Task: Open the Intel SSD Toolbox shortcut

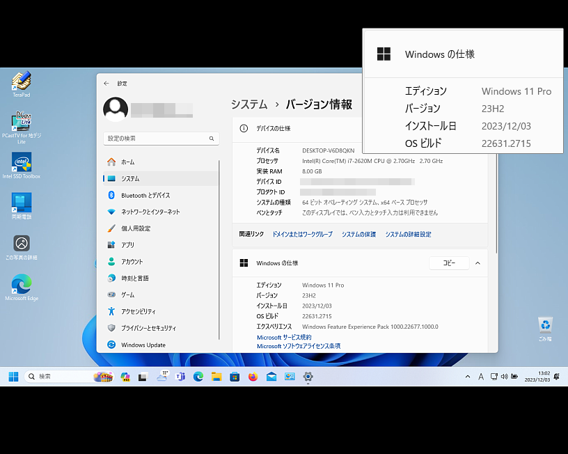Action: pyautogui.click(x=22, y=165)
